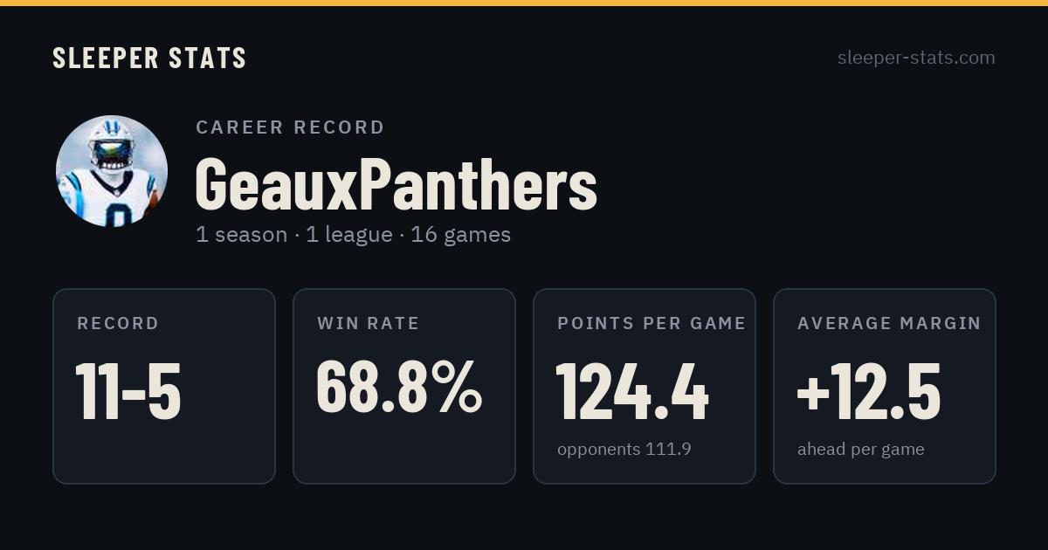
Task: Click the +12.5 margin value
Action: (869, 391)
